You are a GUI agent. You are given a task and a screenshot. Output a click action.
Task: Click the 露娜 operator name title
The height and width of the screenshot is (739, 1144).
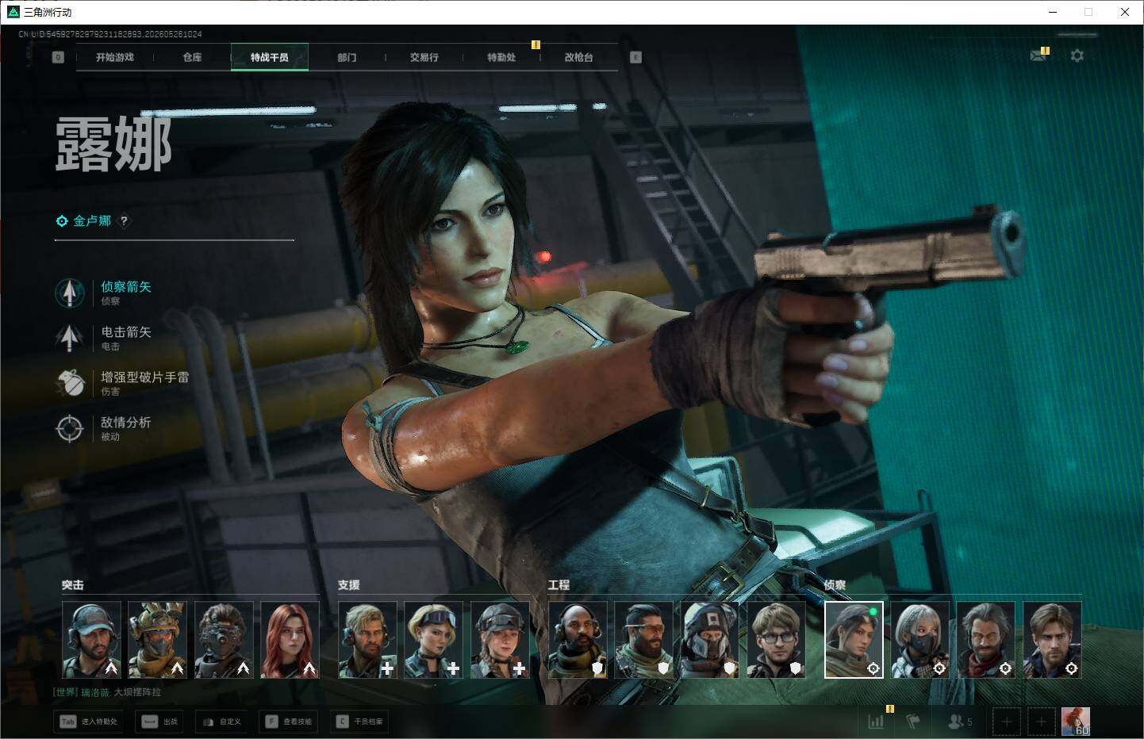coord(113,144)
